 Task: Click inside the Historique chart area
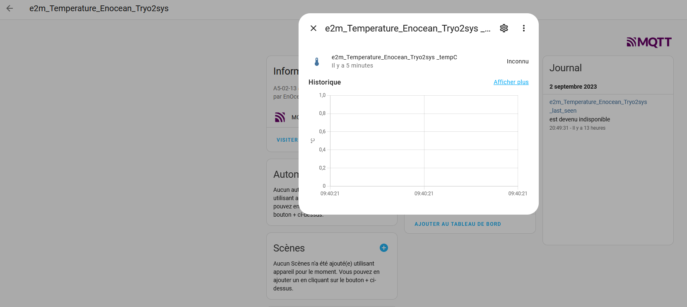(x=424, y=141)
